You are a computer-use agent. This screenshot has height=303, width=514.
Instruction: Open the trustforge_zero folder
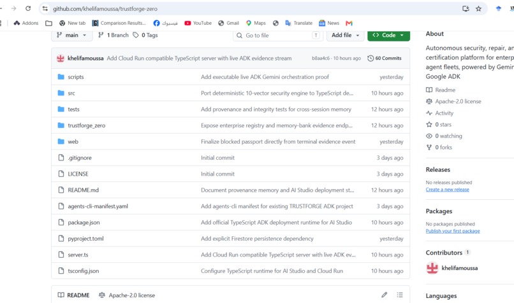point(87,125)
